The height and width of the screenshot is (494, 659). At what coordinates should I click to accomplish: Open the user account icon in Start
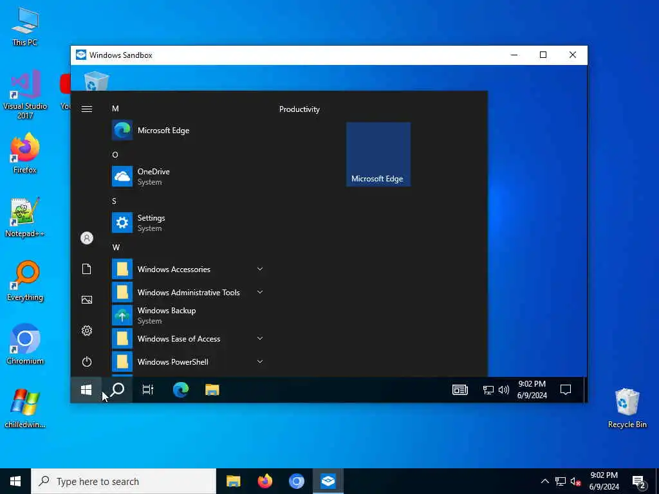point(87,238)
